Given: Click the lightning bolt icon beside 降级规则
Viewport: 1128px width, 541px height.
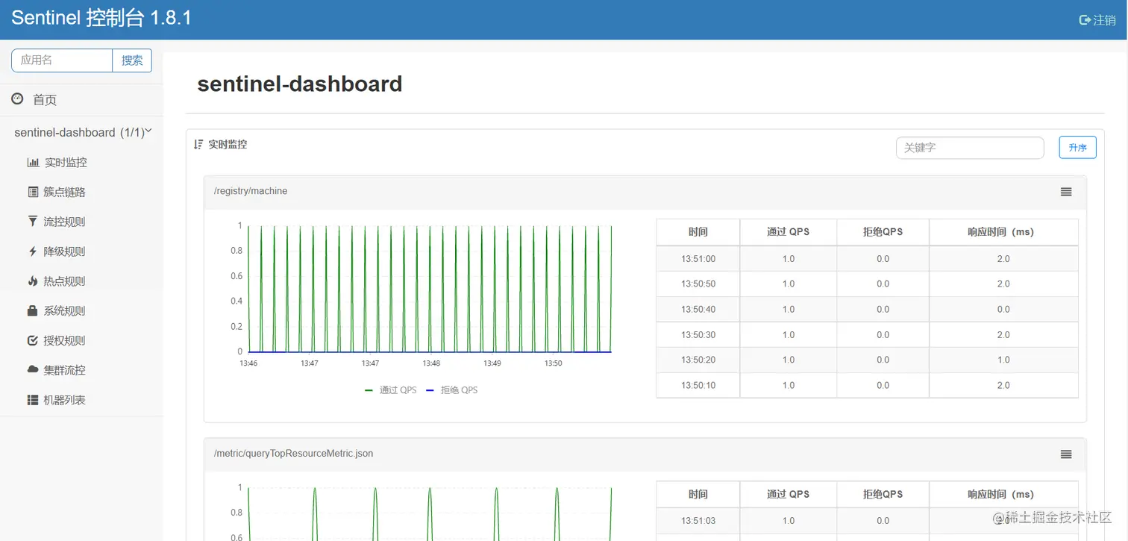Looking at the screenshot, I should pyautogui.click(x=32, y=251).
